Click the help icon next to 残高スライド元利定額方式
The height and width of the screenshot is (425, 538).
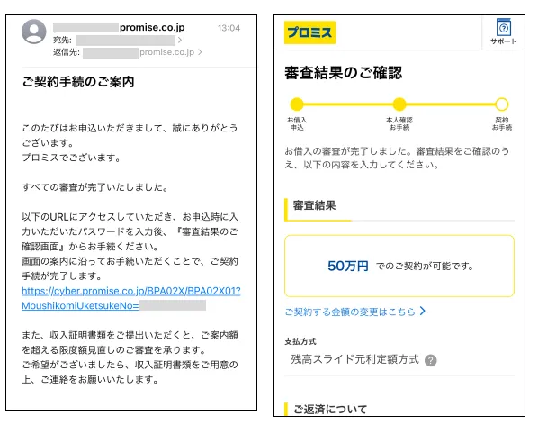[431, 360]
